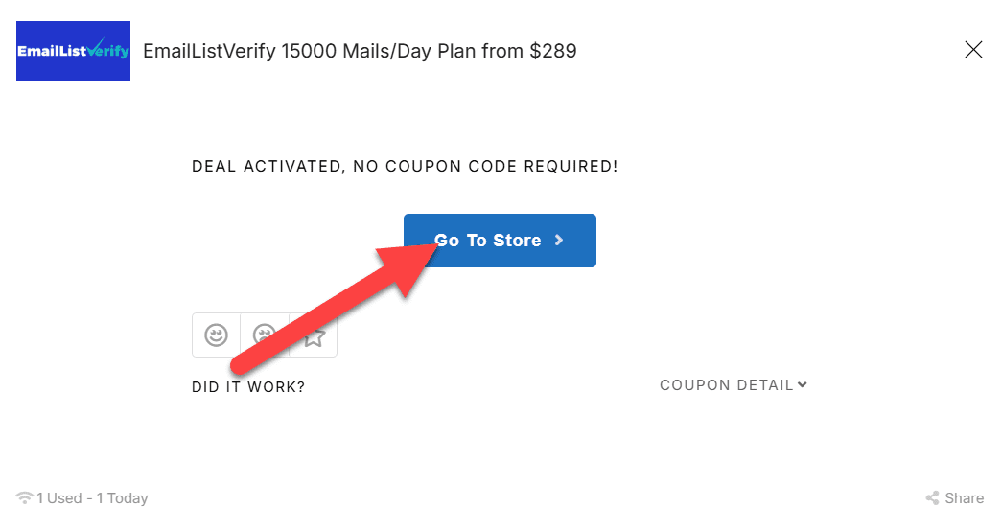Screen dimensions: 1002x531
Task: Click the chevron inside Go To Store
Action: click(x=559, y=241)
